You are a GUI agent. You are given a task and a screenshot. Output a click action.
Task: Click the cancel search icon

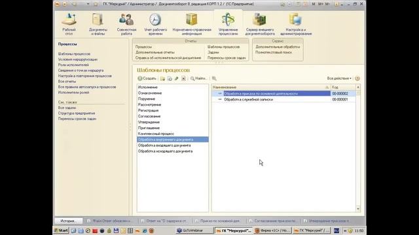point(214,78)
